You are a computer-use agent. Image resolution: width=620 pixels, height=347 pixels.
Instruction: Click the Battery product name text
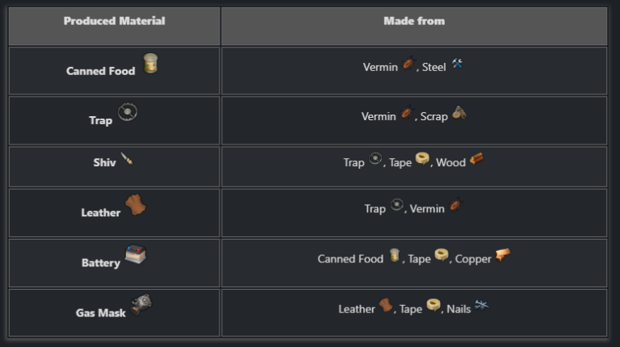(x=101, y=263)
